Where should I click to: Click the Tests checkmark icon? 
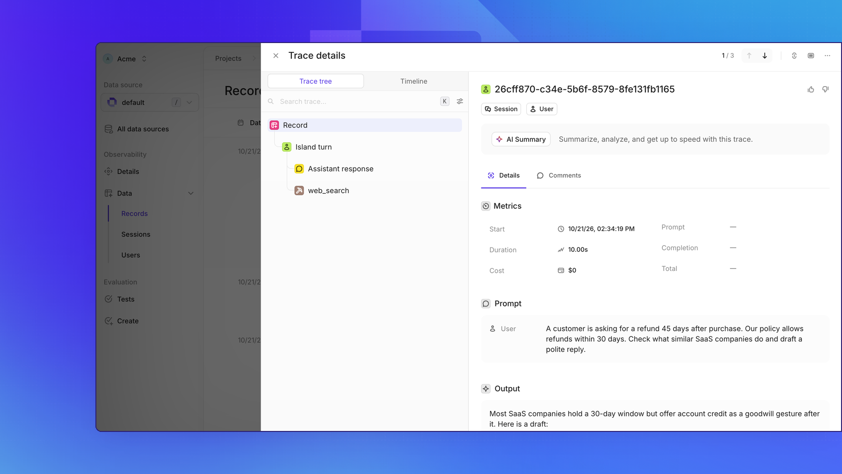click(x=109, y=299)
